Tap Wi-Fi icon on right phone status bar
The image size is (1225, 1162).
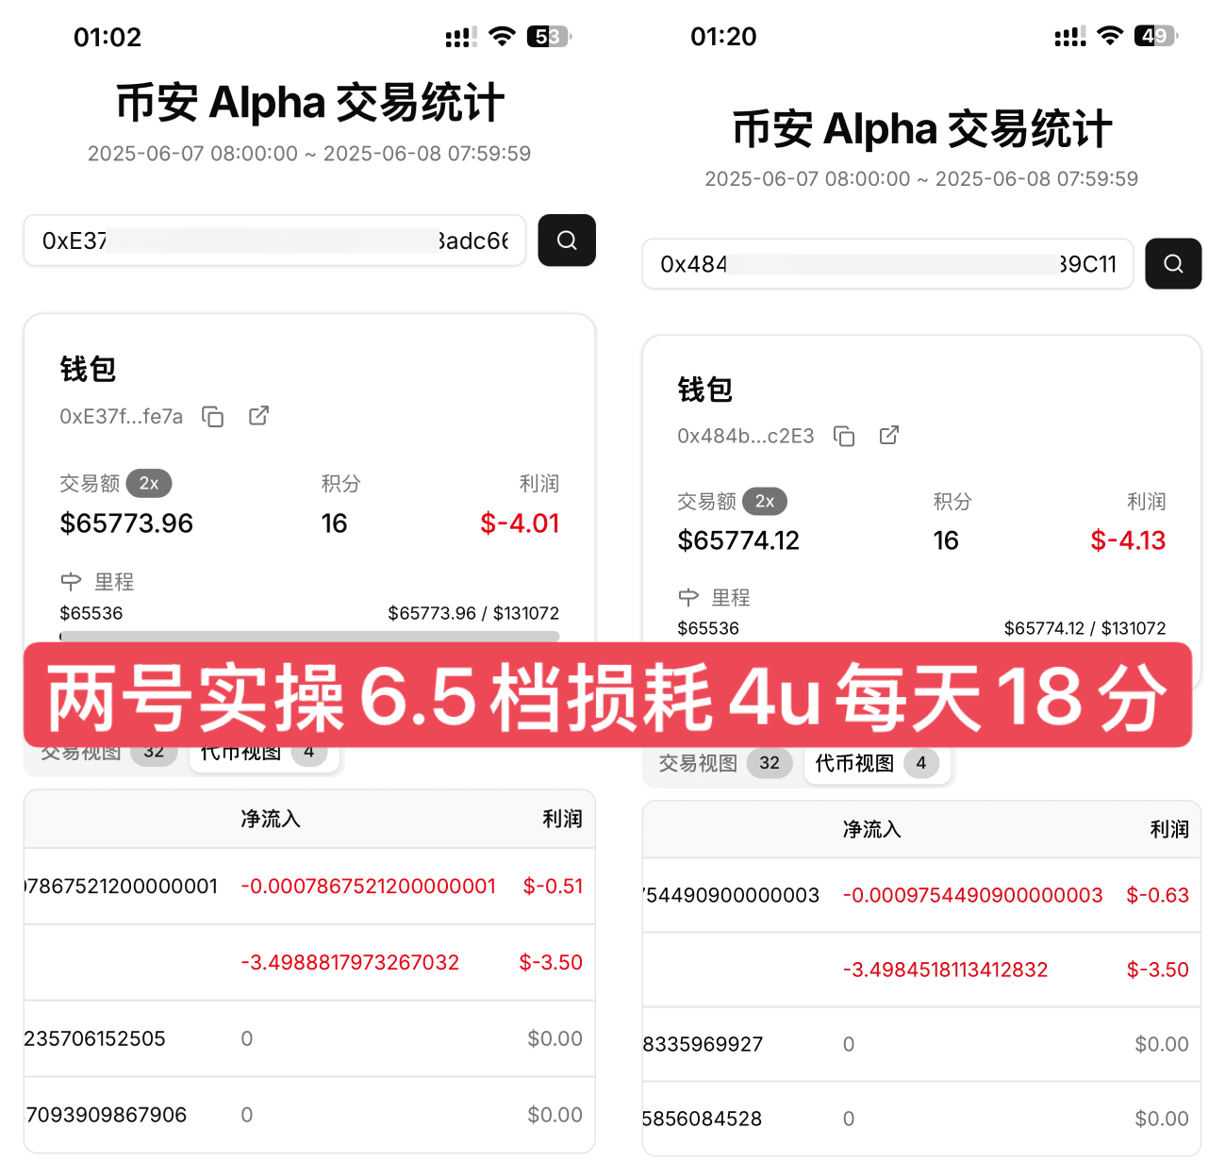coord(1112,36)
